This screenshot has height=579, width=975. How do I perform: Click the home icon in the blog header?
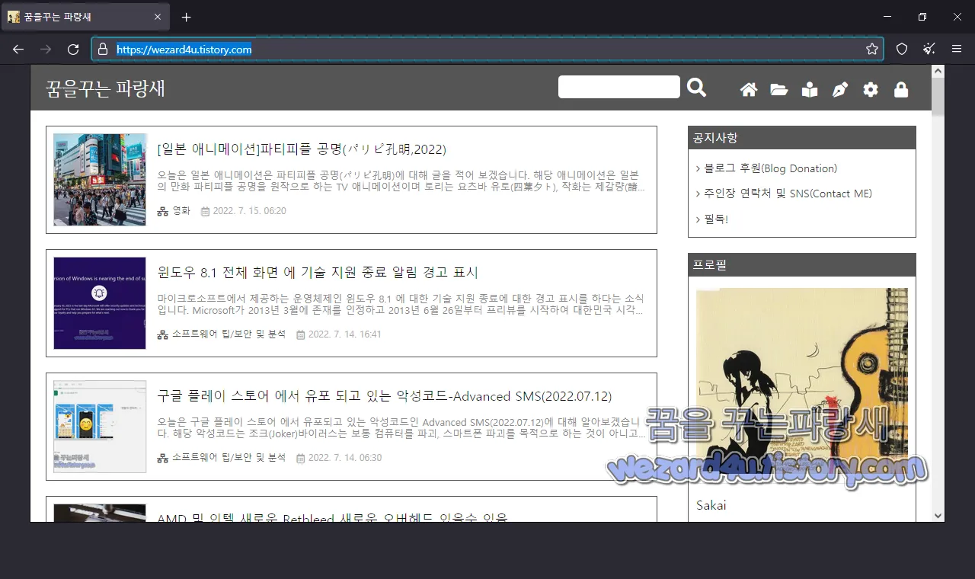pos(748,89)
